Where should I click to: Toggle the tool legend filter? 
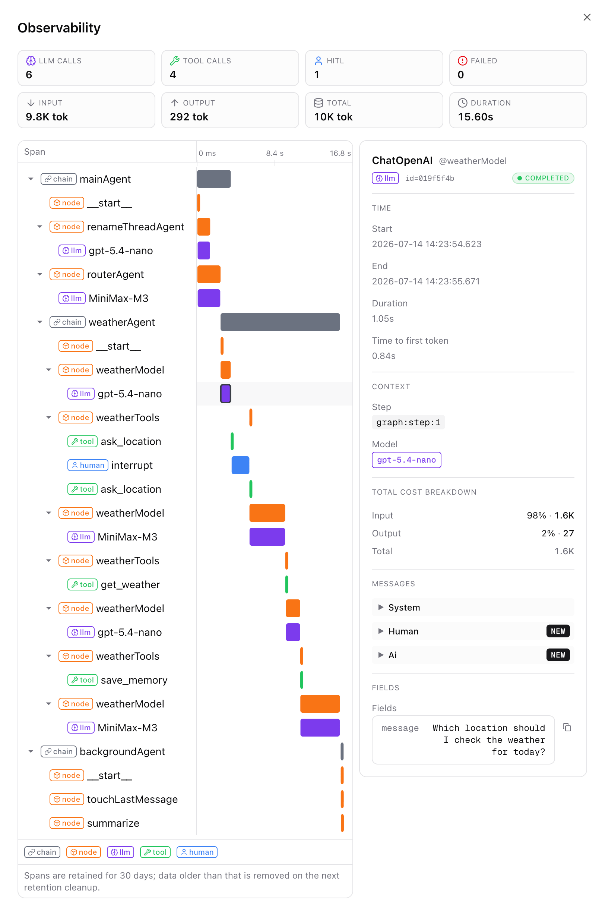click(155, 852)
